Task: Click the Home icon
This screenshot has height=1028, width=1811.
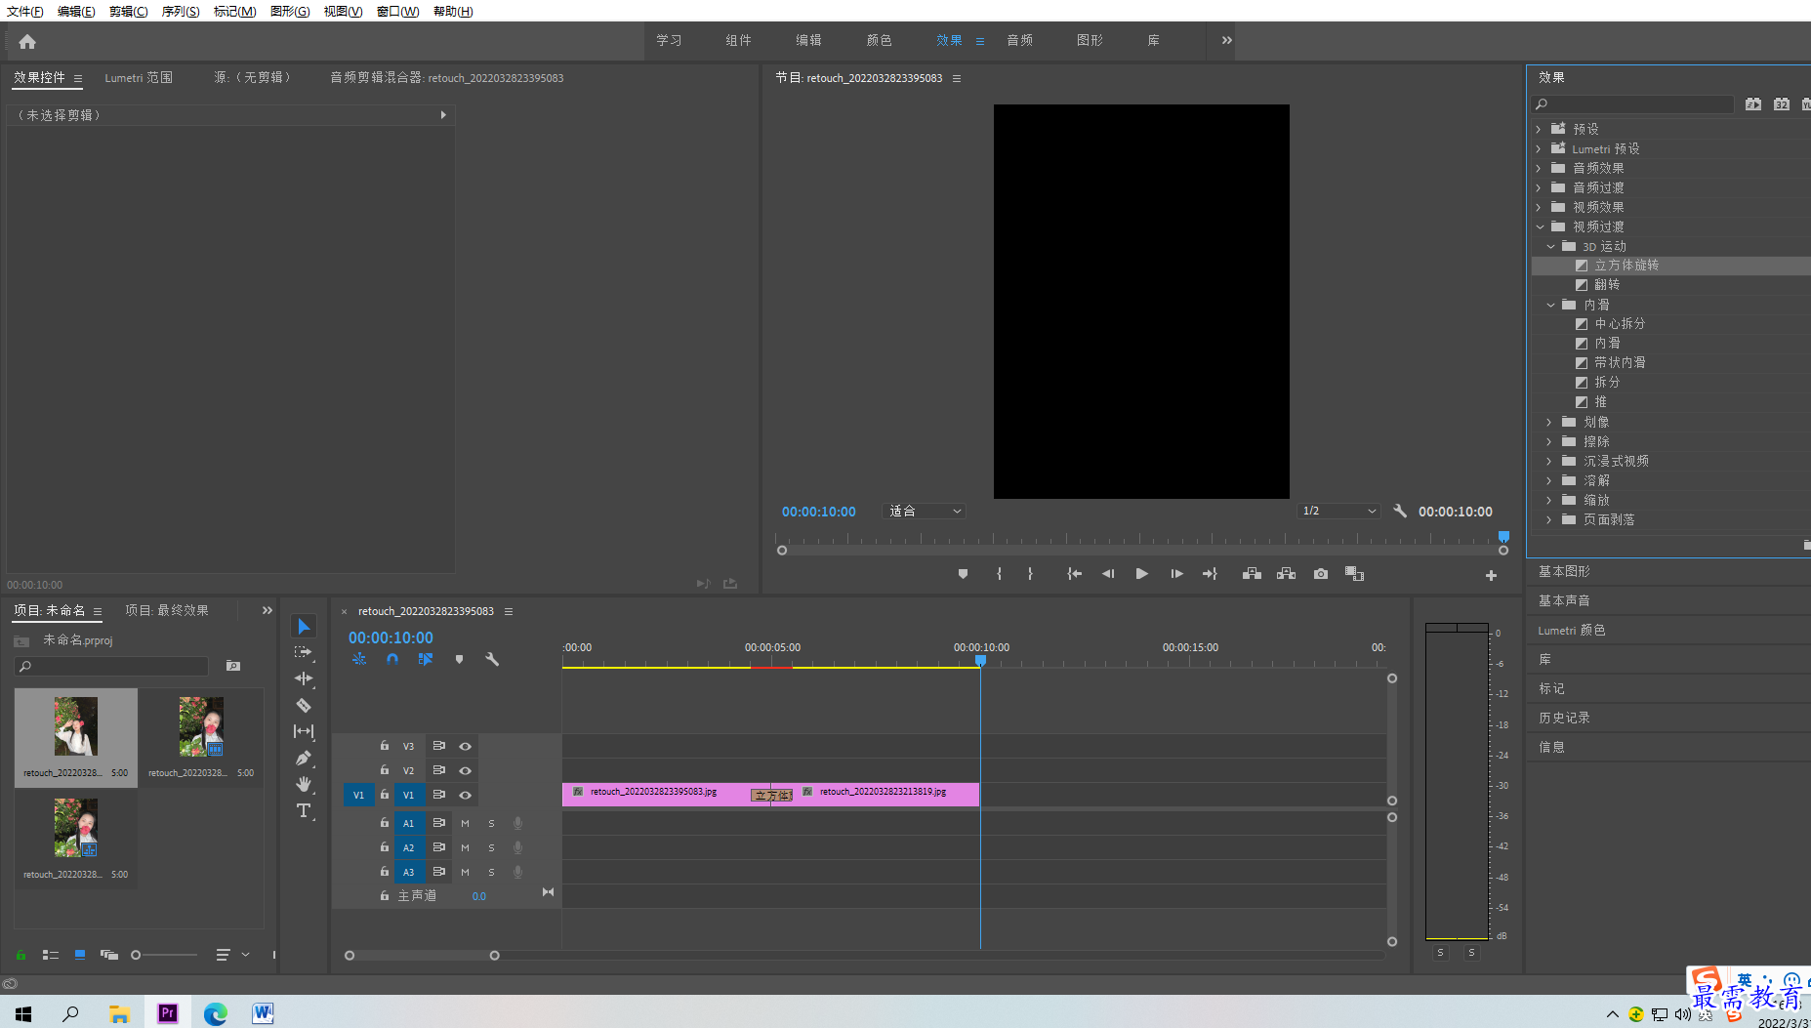Action: point(27,41)
